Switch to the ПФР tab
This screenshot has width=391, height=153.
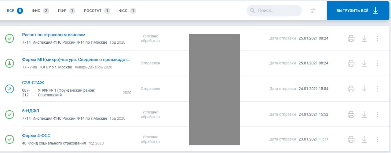point(67,11)
